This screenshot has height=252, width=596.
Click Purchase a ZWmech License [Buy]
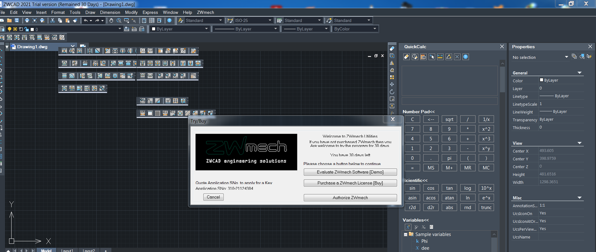pos(350,183)
